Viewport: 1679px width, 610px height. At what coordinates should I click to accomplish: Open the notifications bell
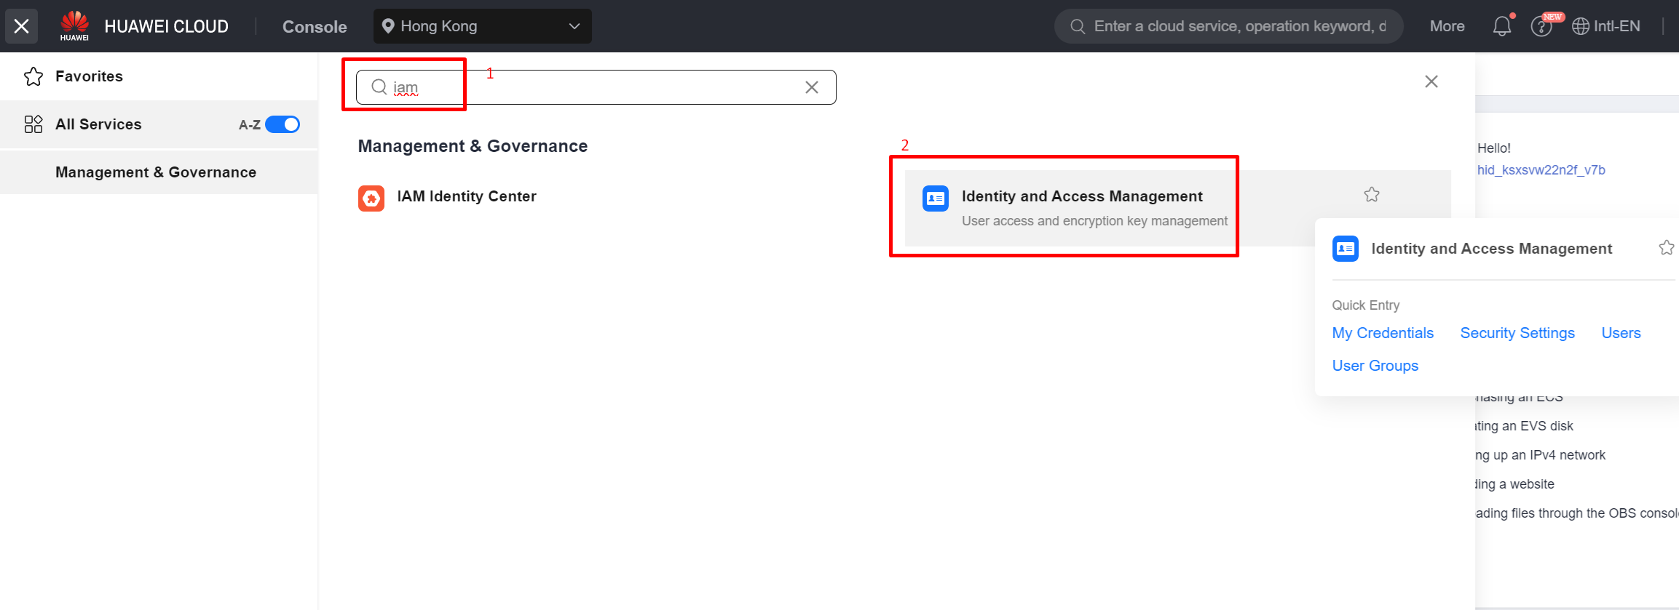tap(1501, 26)
